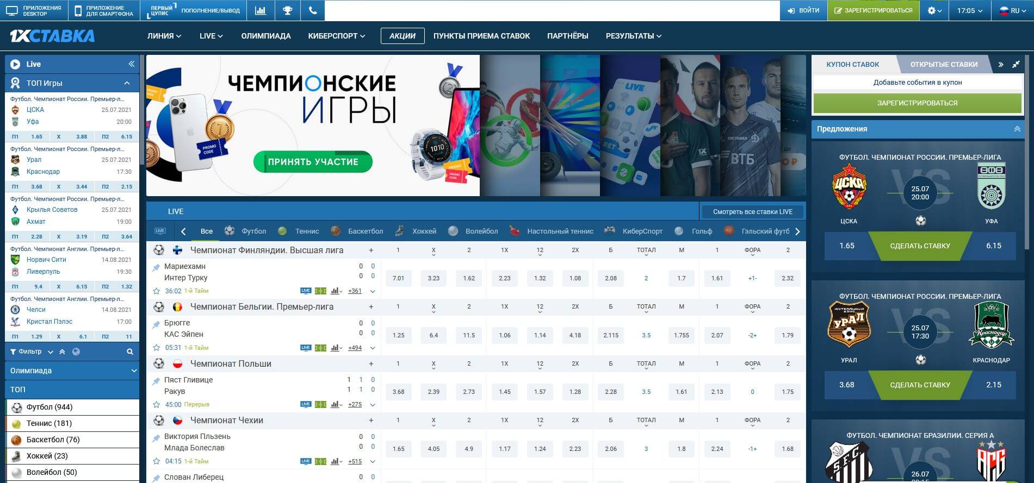This screenshot has width=1034, height=483.
Task: Open the ЛИНИЯ menu
Action: click(x=164, y=36)
